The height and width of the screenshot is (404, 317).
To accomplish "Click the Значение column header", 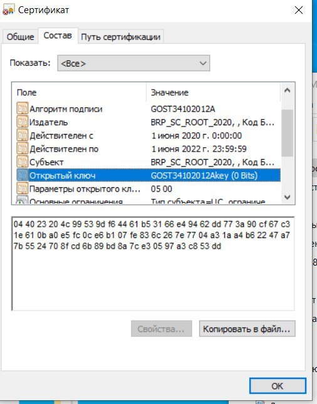I will (213, 92).
